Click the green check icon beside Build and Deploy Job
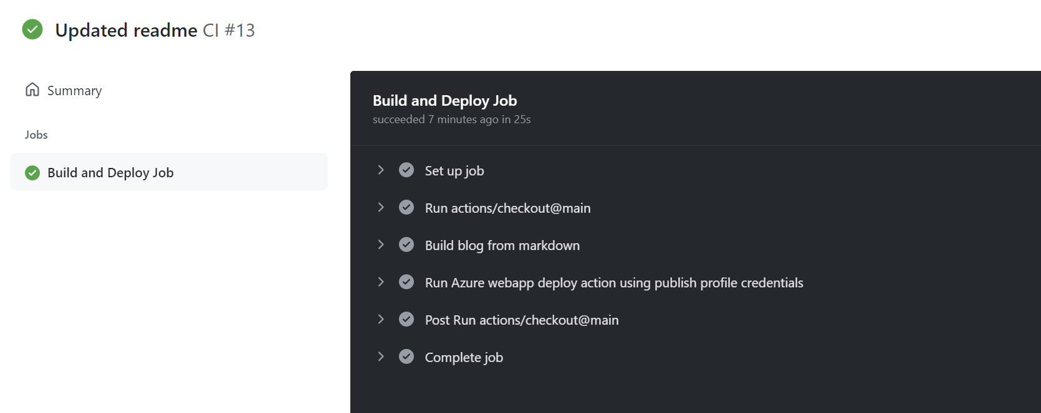The image size is (1041, 413). coord(32,173)
